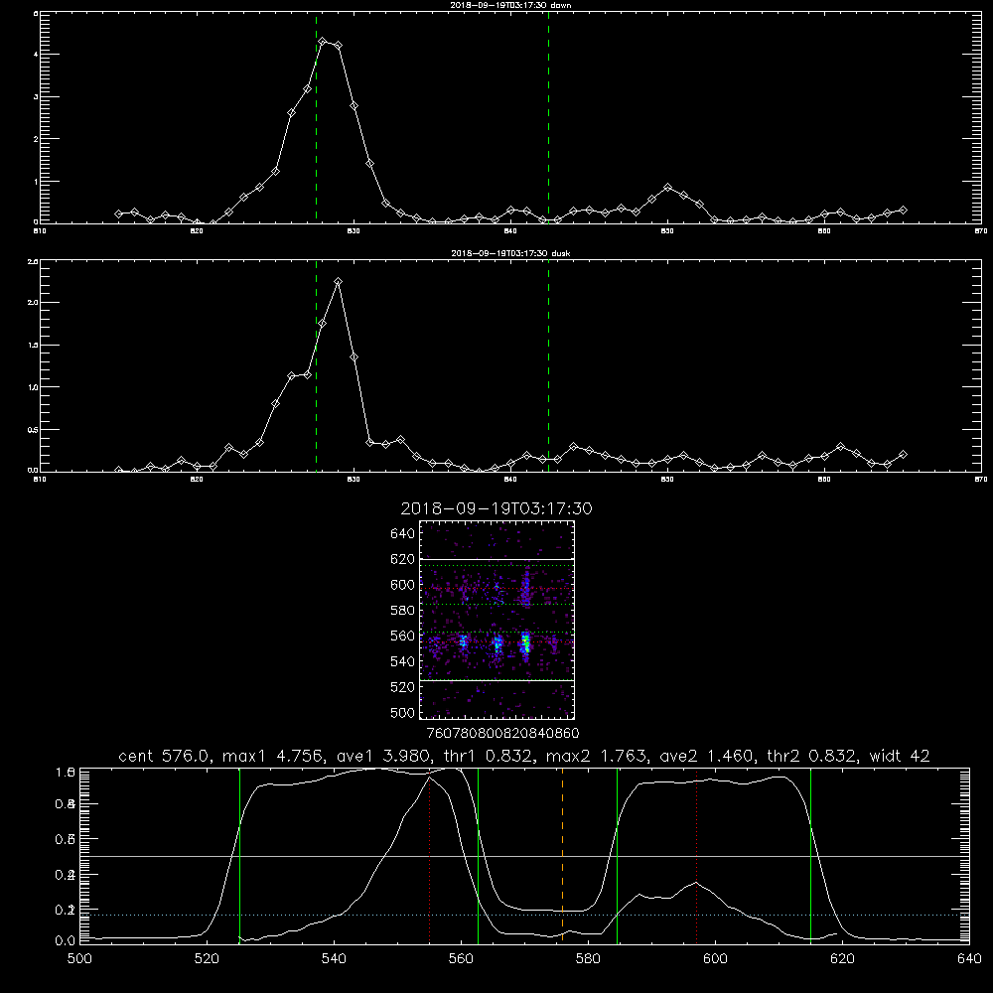This screenshot has width=993, height=993.
Task: Click first diamond data point of the dawn curve
Action: click(x=118, y=214)
